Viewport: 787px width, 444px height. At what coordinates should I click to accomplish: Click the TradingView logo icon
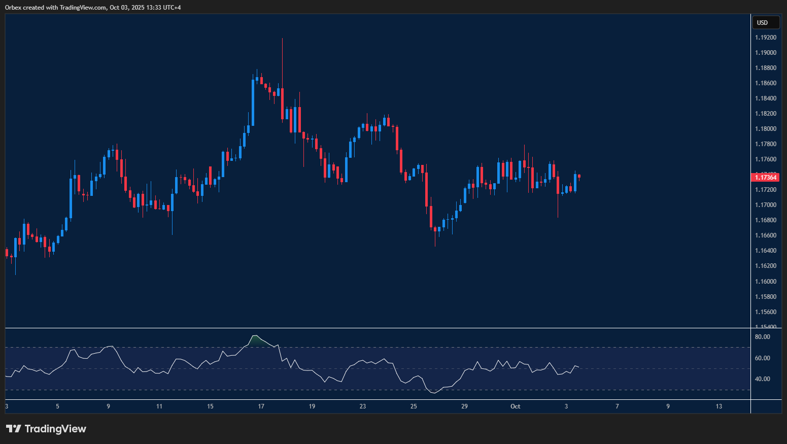(x=14, y=429)
